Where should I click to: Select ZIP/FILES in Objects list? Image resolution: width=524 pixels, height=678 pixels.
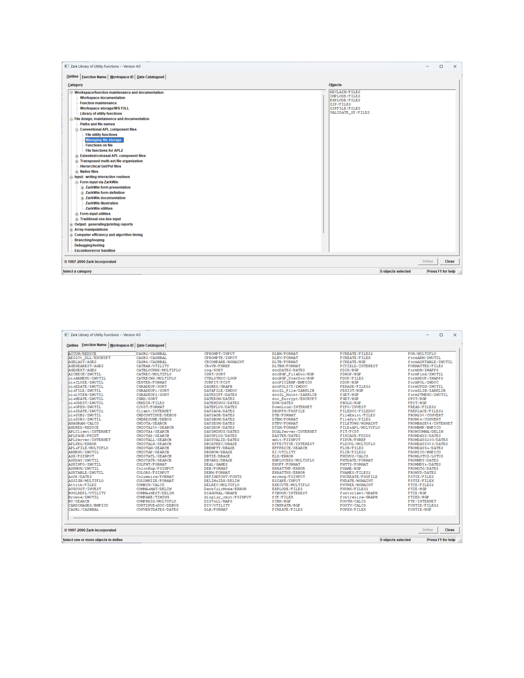tap(340, 104)
